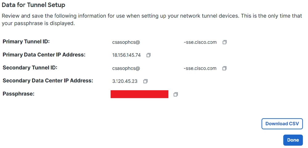Click the Data for Tunnel Setup heading
This screenshot has width=308, height=148.
(x=33, y=5)
